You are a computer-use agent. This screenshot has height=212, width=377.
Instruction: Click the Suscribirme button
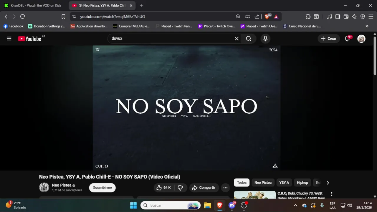tap(102, 188)
